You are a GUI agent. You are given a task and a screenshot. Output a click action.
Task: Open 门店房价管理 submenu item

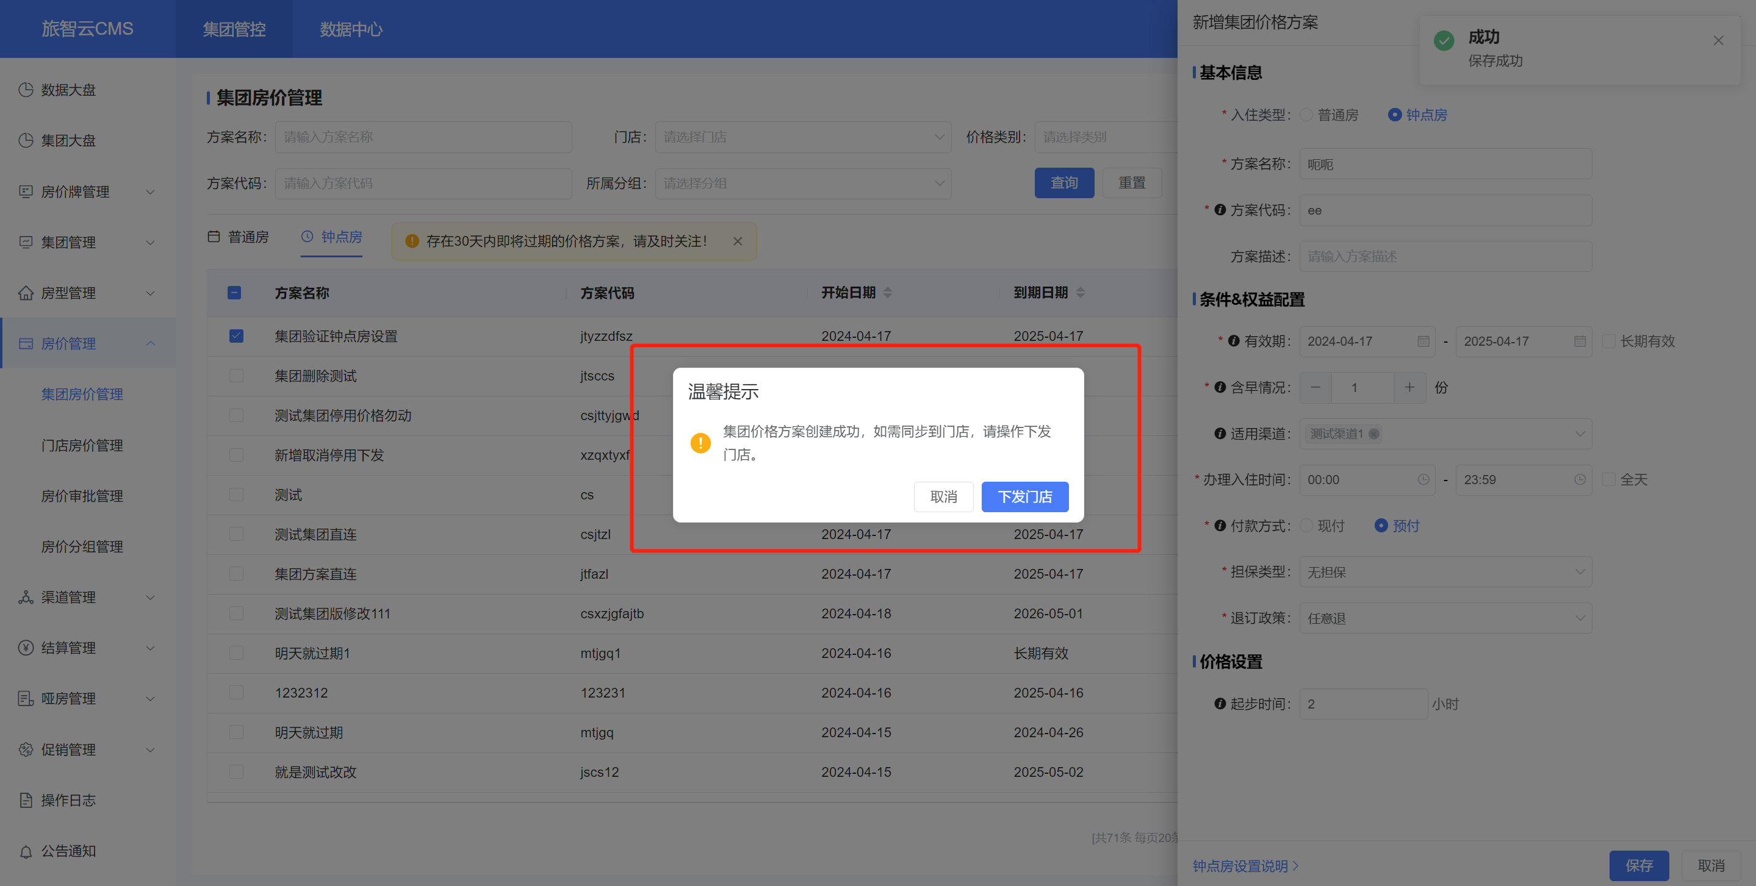[x=82, y=445]
